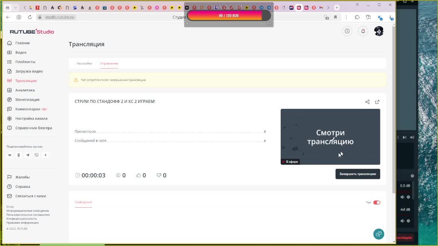
Task: Click the studio.rutube.ru address field
Action: [59, 17]
